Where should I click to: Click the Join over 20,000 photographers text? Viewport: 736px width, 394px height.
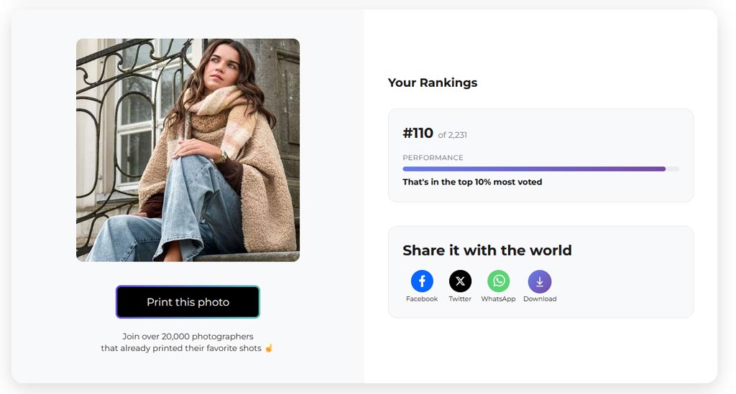point(188,337)
